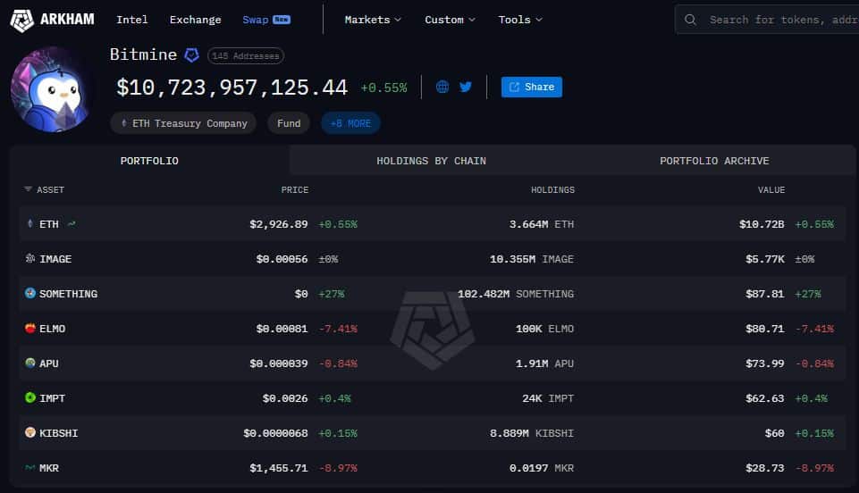
Task: Open the 145 Addresses badge
Action: pyautogui.click(x=246, y=55)
